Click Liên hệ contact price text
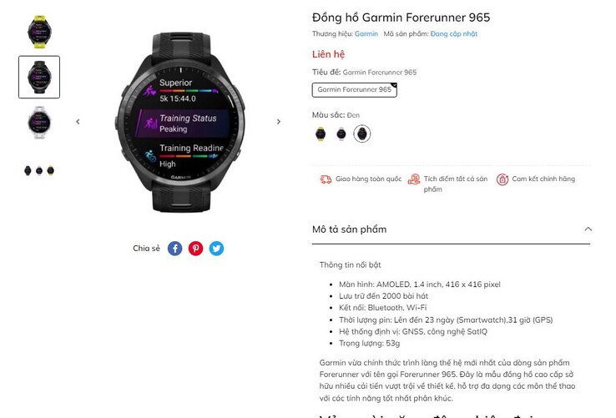 (x=328, y=54)
